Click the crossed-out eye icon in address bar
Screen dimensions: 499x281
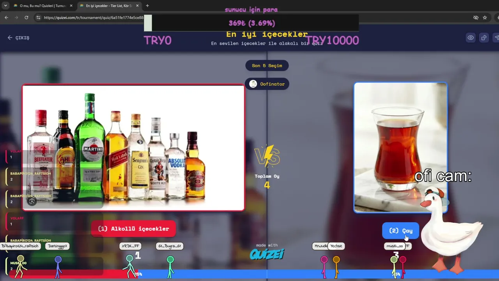pos(476,18)
